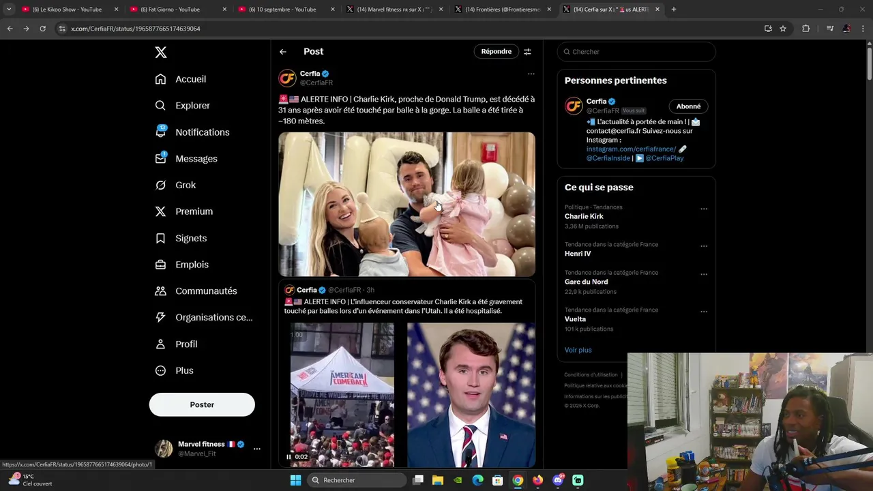
Task: Open the quoted post portrait image
Action: coord(471,395)
